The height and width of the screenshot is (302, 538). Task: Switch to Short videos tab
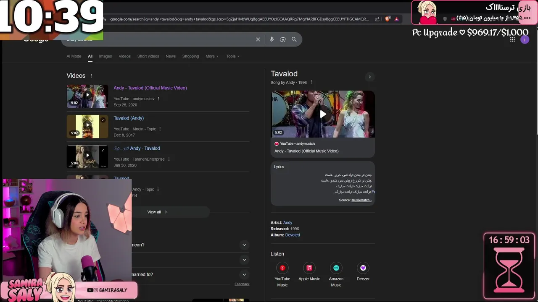click(x=148, y=56)
